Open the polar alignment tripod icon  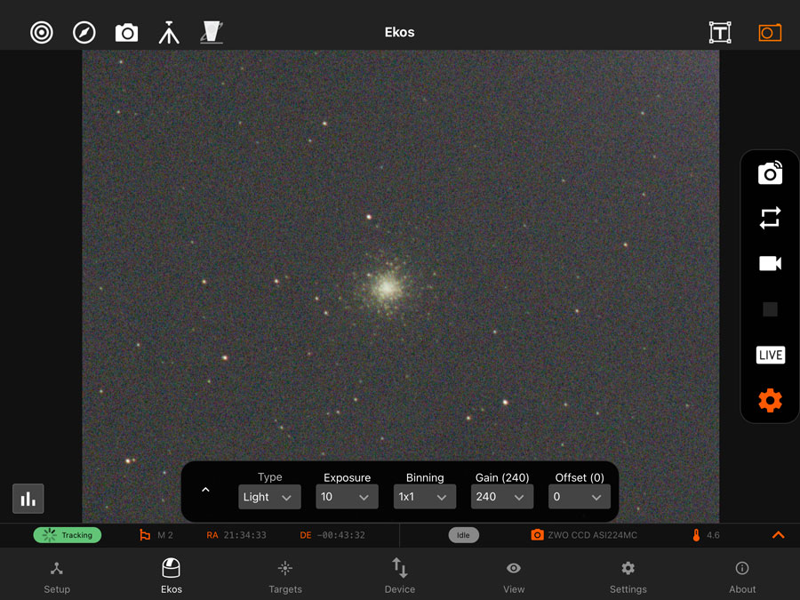click(169, 33)
